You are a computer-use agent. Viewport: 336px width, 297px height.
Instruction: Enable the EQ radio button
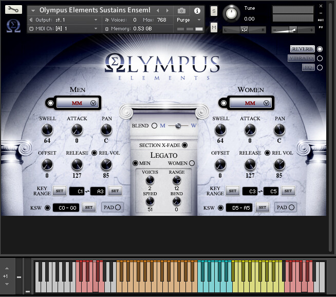pos(320,68)
